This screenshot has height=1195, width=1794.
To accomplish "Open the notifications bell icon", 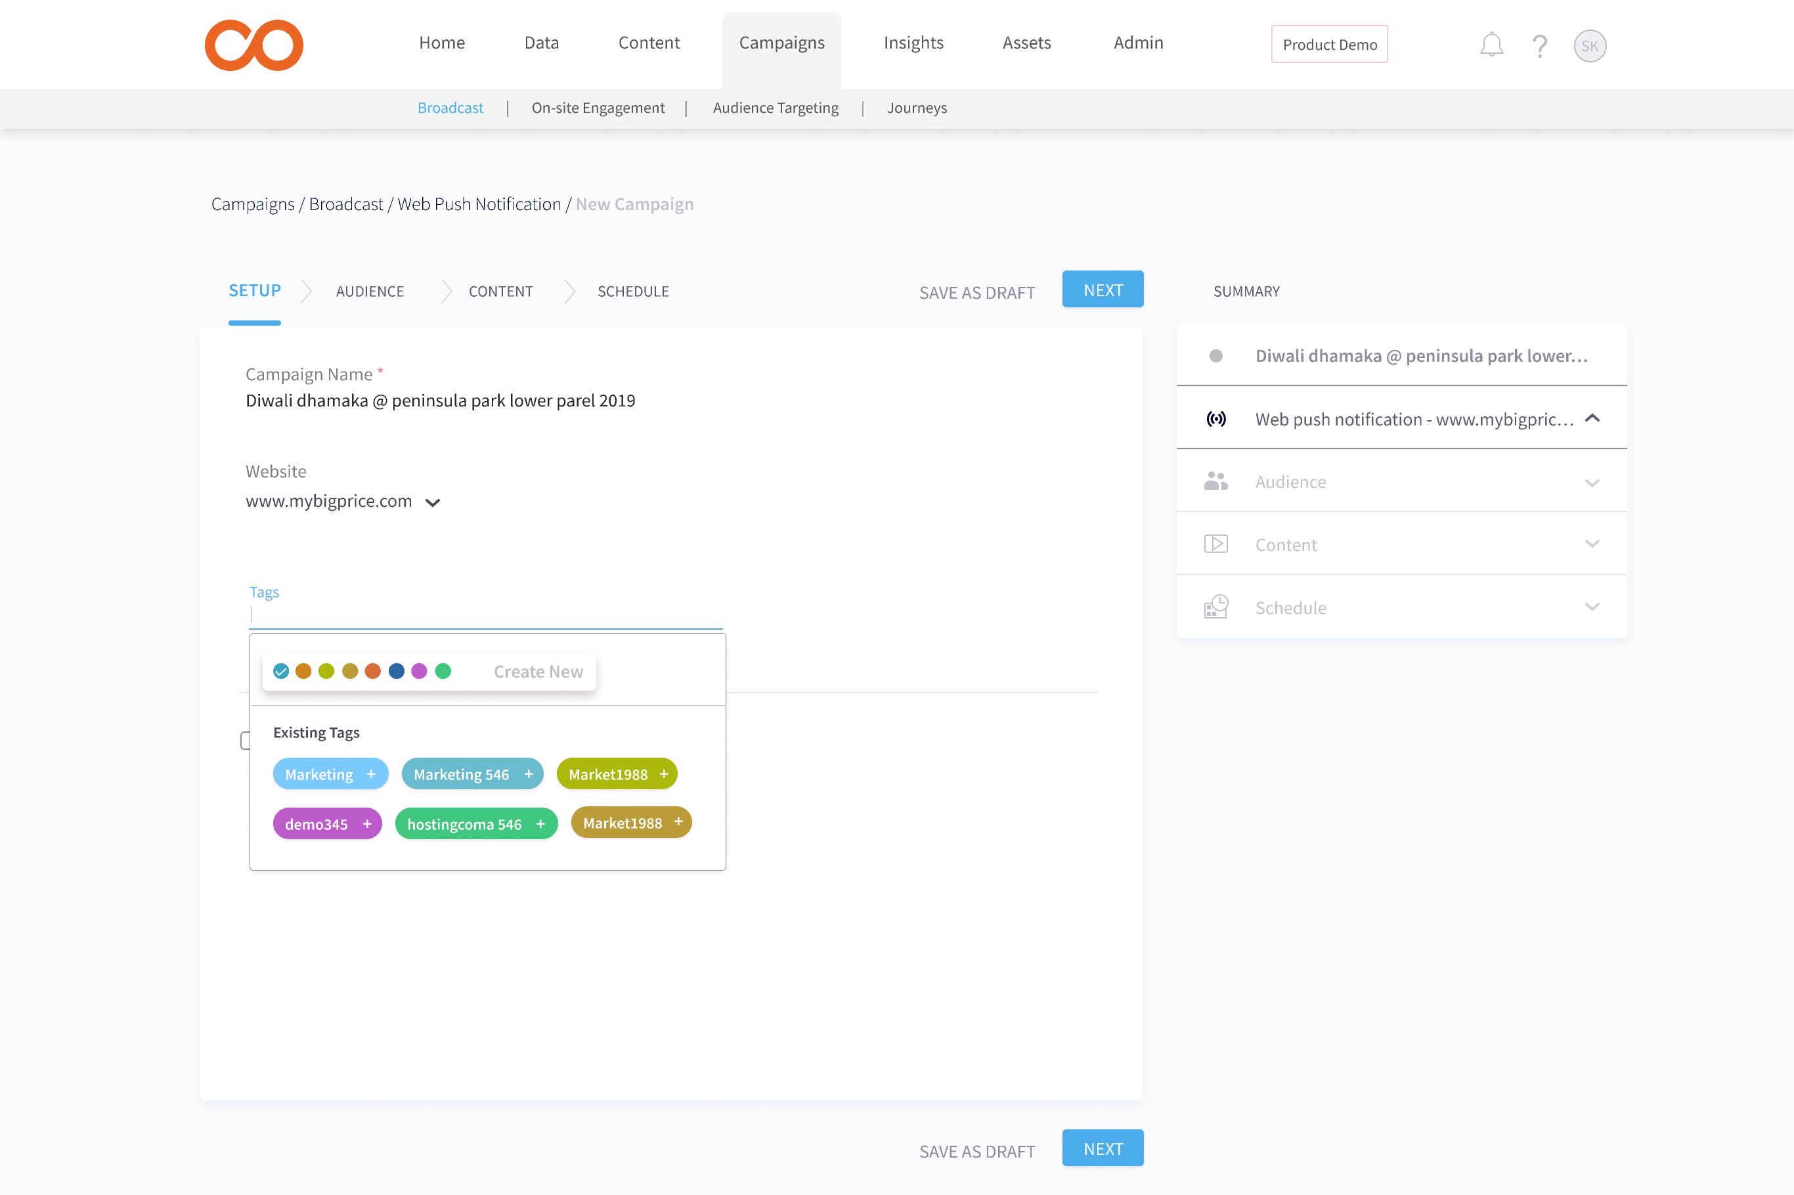I will pyautogui.click(x=1491, y=45).
